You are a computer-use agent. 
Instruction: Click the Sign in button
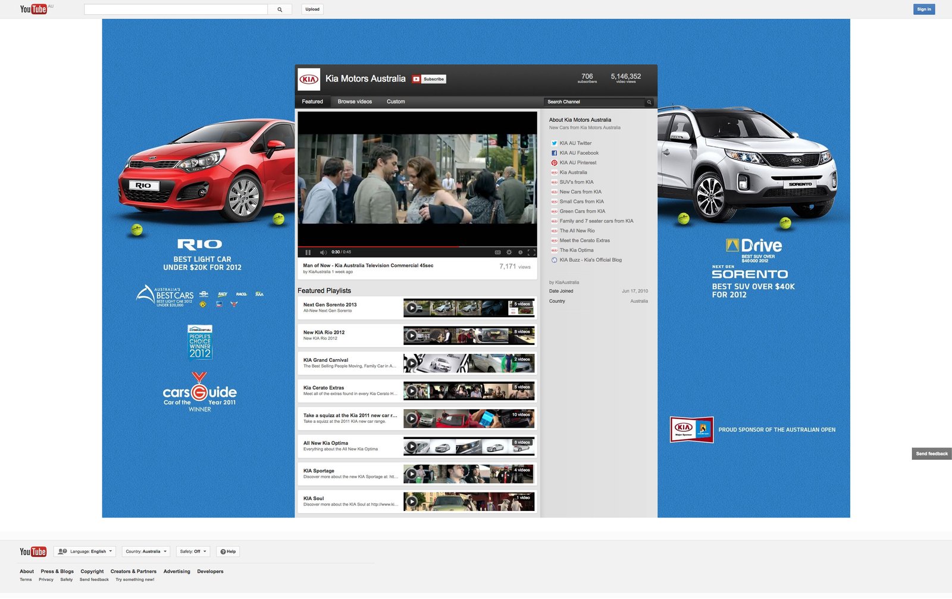click(924, 10)
